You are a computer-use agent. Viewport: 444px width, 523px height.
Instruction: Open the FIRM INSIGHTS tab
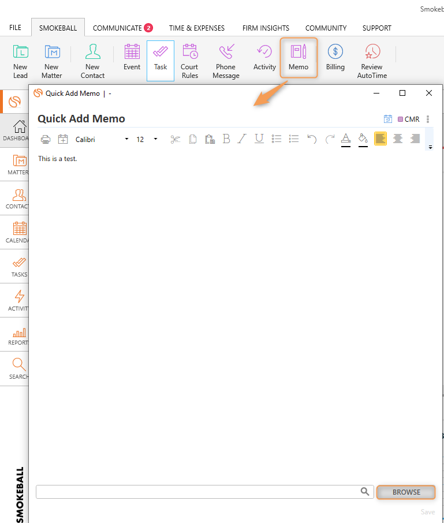266,28
